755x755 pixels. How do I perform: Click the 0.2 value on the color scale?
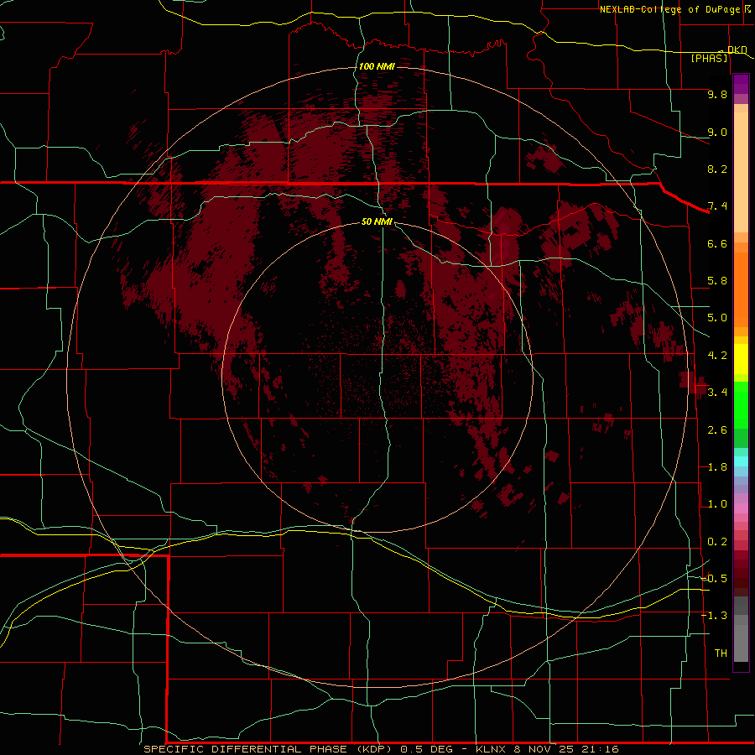point(717,542)
